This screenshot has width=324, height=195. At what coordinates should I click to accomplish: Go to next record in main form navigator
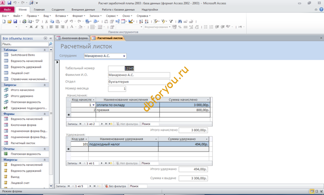pos(90,186)
